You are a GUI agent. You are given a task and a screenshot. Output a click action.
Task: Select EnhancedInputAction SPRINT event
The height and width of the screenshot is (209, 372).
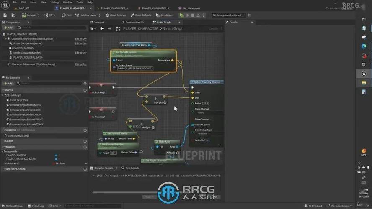click(26, 120)
